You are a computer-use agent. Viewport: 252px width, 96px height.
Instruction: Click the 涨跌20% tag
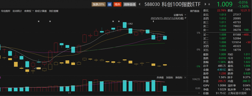coord(99,4)
